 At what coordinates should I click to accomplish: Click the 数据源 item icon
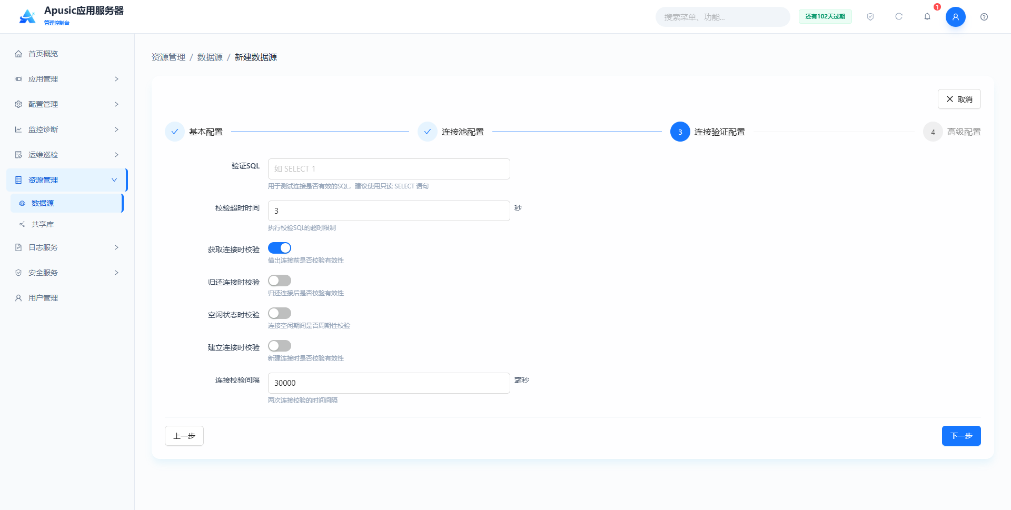point(22,203)
